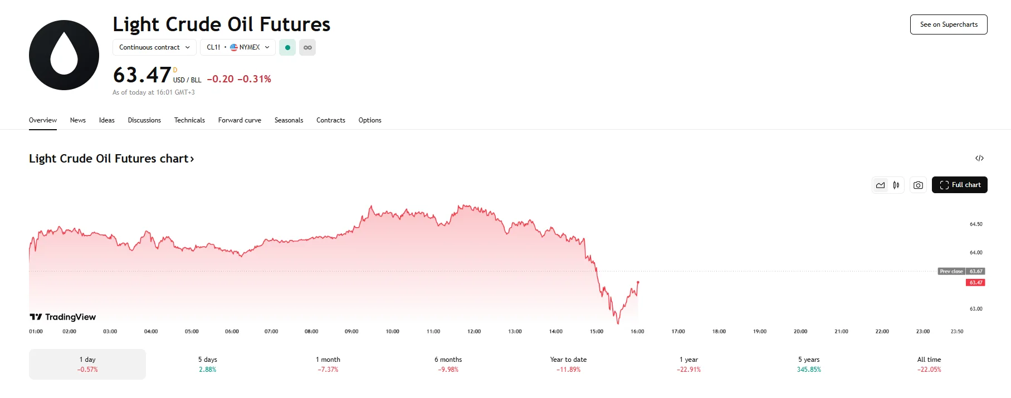
Task: Open the Continuous contract dropdown
Action: [154, 47]
